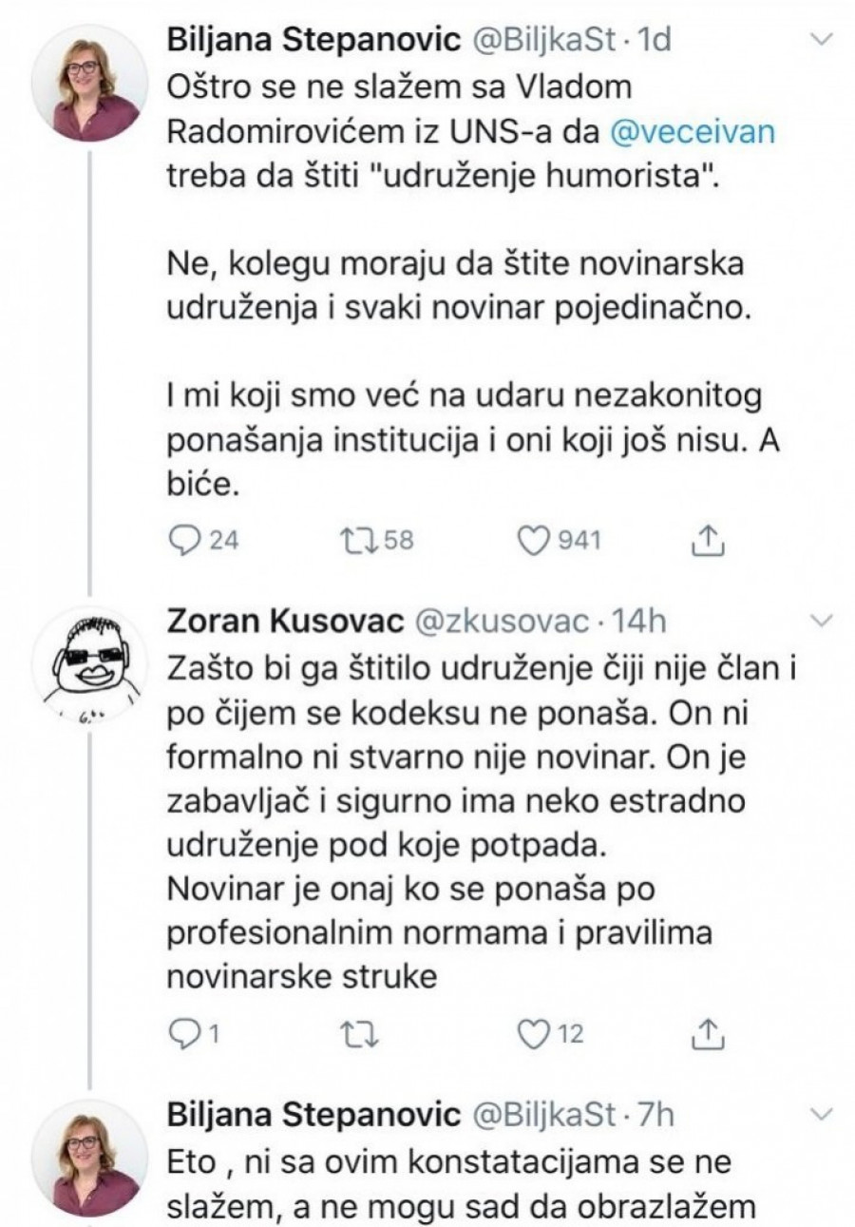
Task: Like the tweet with 941 likes
Action: 536,541
